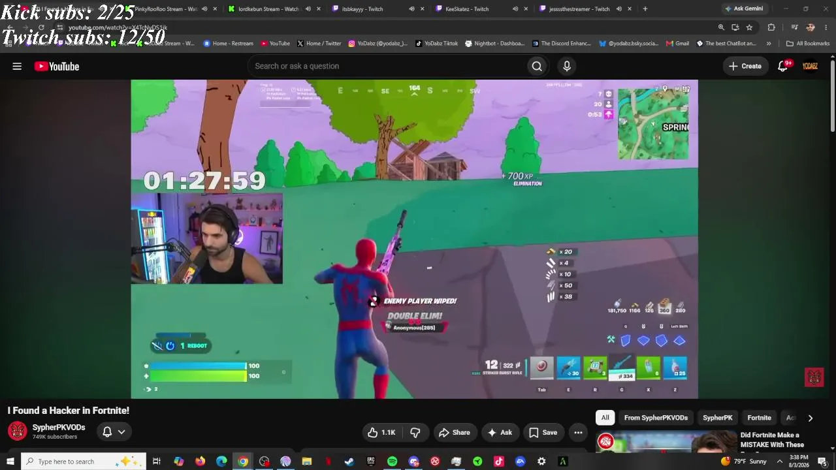This screenshot has width=836, height=470.
Task: Open File Explorer from the taskbar
Action: [x=307, y=462]
